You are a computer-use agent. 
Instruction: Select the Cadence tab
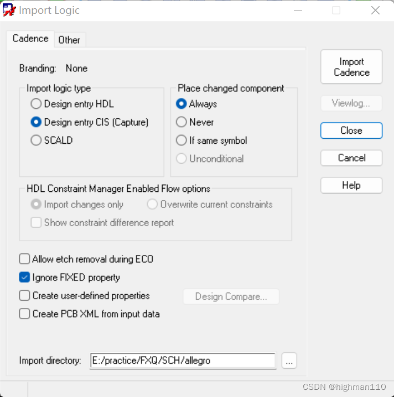click(30, 39)
